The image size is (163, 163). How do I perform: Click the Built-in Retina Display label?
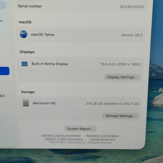[50, 64]
